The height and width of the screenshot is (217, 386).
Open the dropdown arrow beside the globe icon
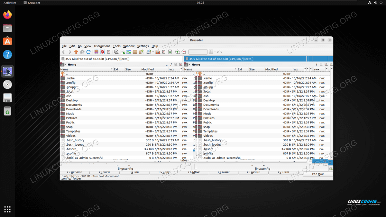tap(153, 52)
